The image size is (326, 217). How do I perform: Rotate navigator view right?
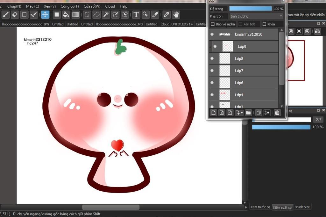(x=307, y=31)
